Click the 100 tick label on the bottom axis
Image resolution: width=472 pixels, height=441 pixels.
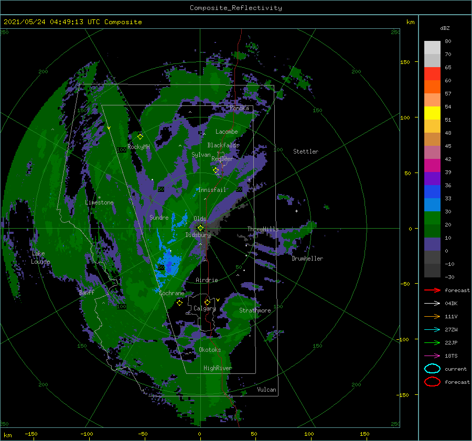[309, 434]
